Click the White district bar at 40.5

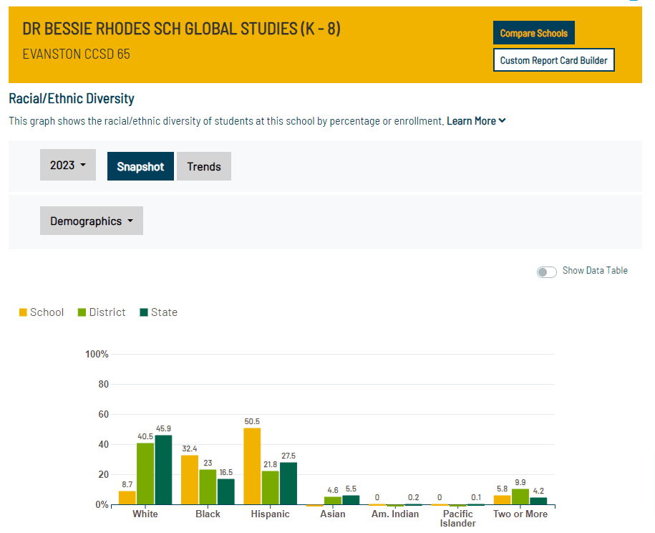(145, 474)
